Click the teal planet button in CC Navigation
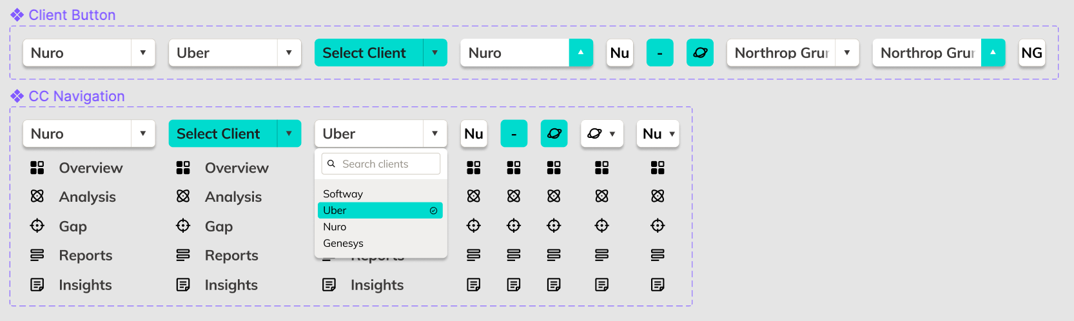The width and height of the screenshot is (1074, 321). click(554, 133)
